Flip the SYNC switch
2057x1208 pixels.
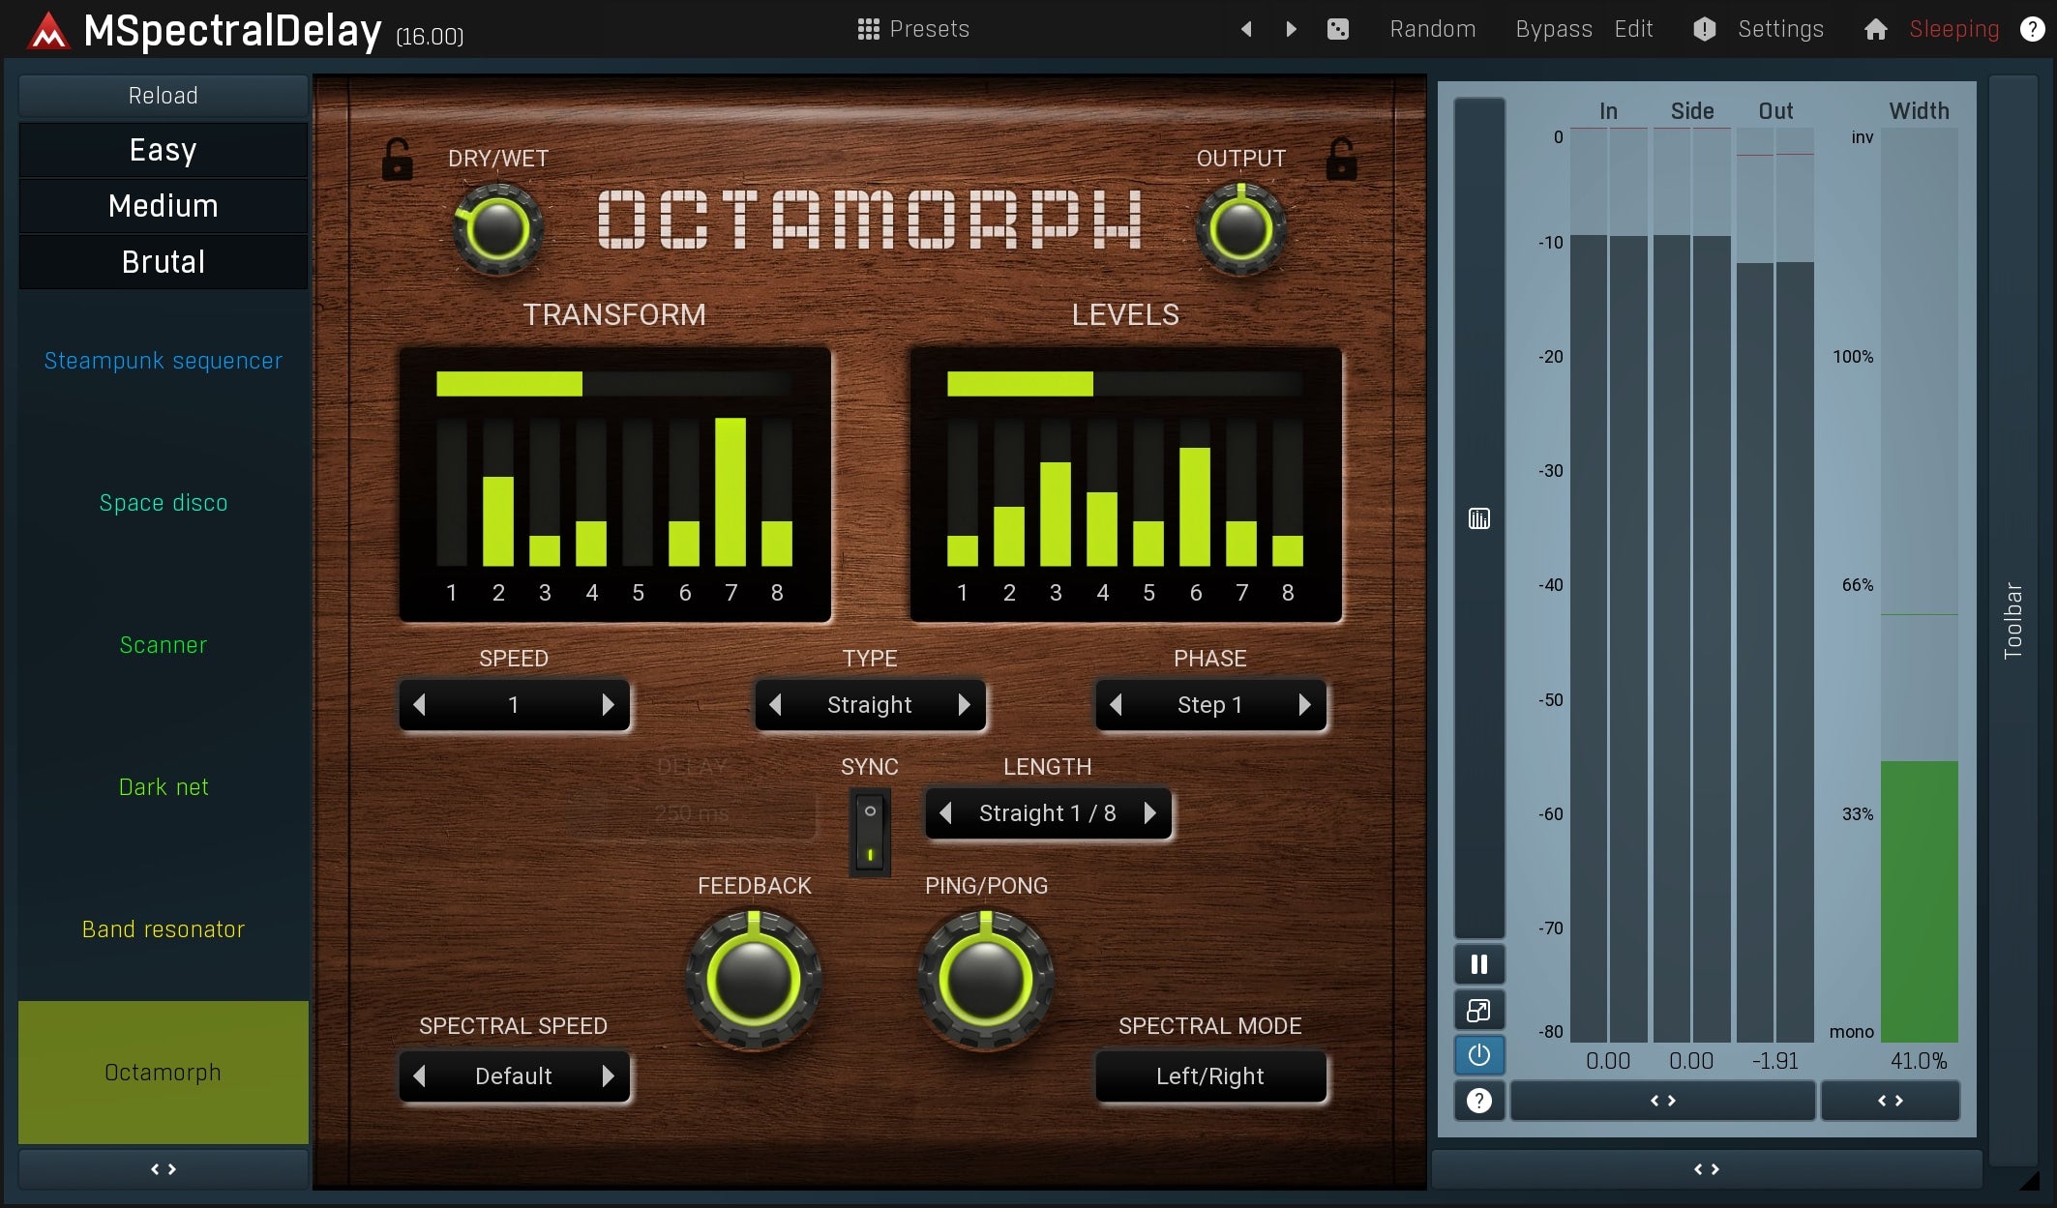868,830
